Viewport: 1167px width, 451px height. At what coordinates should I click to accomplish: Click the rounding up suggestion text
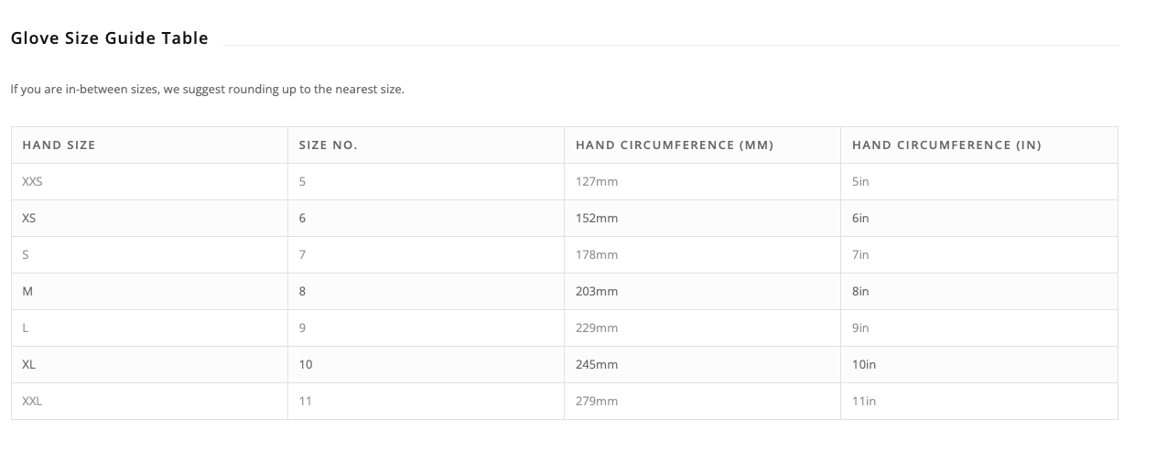(207, 90)
